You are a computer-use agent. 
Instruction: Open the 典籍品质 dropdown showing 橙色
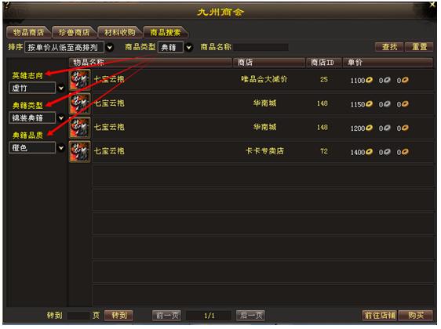61,147
